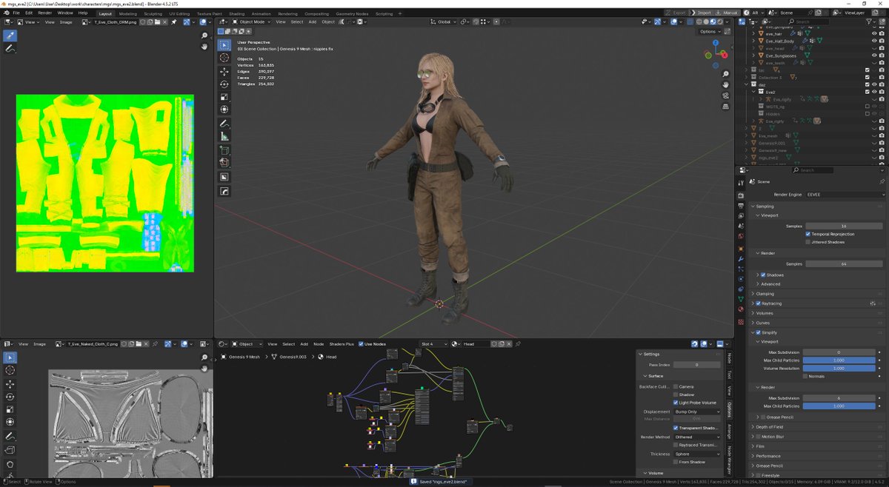Open Render Engine EEVEE dropdown
The width and height of the screenshot is (889, 487).
[844, 195]
